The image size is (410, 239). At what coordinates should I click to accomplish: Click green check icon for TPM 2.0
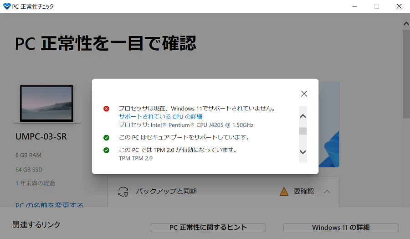pos(106,150)
